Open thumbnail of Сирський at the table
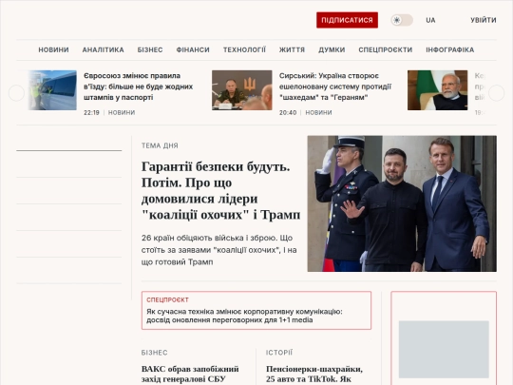Image resolution: width=513 pixels, height=385 pixels. pyautogui.click(x=242, y=90)
